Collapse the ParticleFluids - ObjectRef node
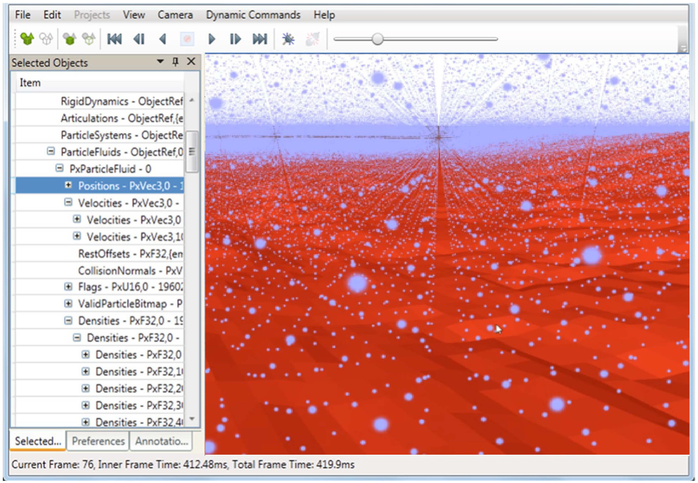This screenshot has width=698, height=483. [51, 151]
